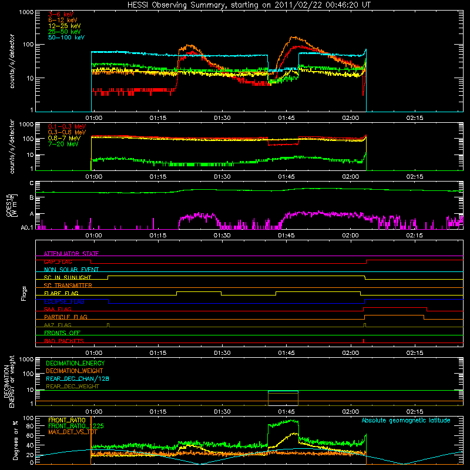Pick the FLARE_FLAG label

tap(61, 293)
